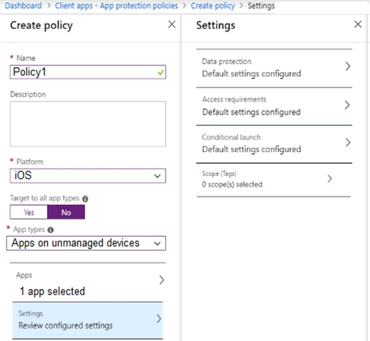This screenshot has height=341, width=370.
Task: Close the Create policy blade
Action: pyautogui.click(x=172, y=25)
